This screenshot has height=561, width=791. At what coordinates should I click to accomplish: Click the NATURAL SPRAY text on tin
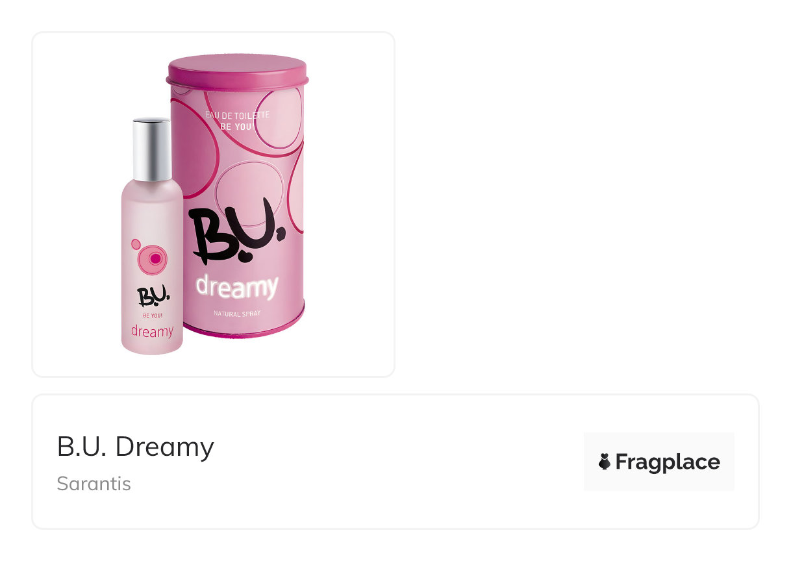pos(237,314)
